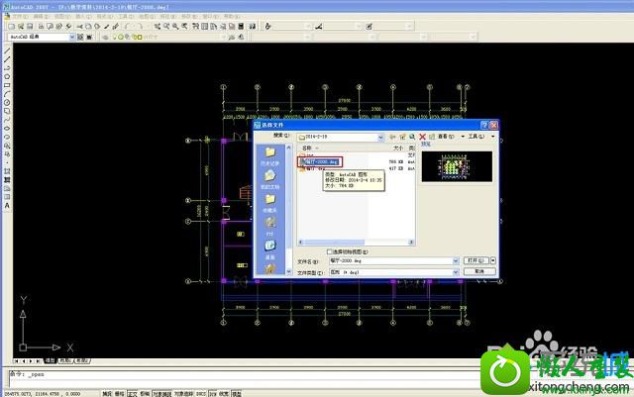Image resolution: width=634 pixels, height=397 pixels.
Task: Toggle 正交 (Ortho) in status bar
Action: (133, 393)
